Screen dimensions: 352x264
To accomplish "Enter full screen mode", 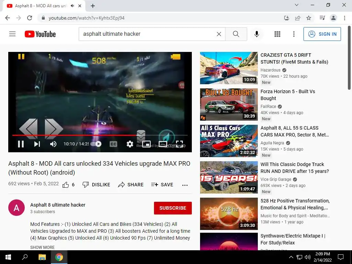I will [x=179, y=144].
